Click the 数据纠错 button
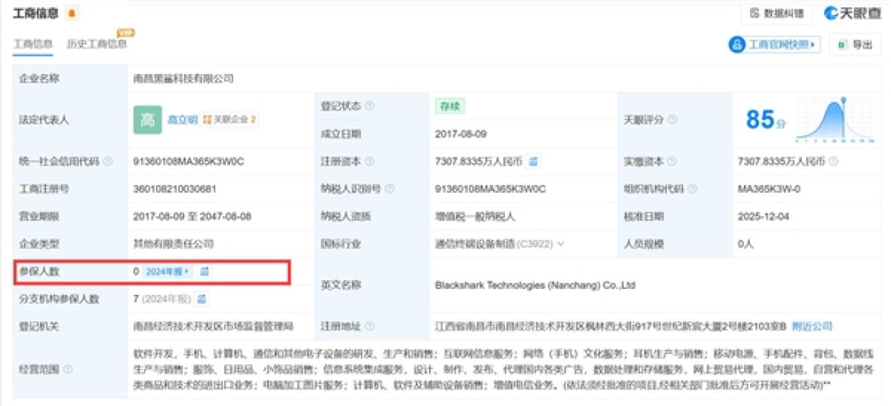 pos(776,13)
